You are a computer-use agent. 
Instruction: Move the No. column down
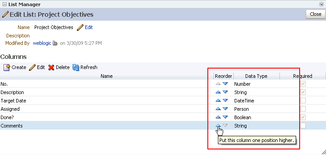(225, 84)
